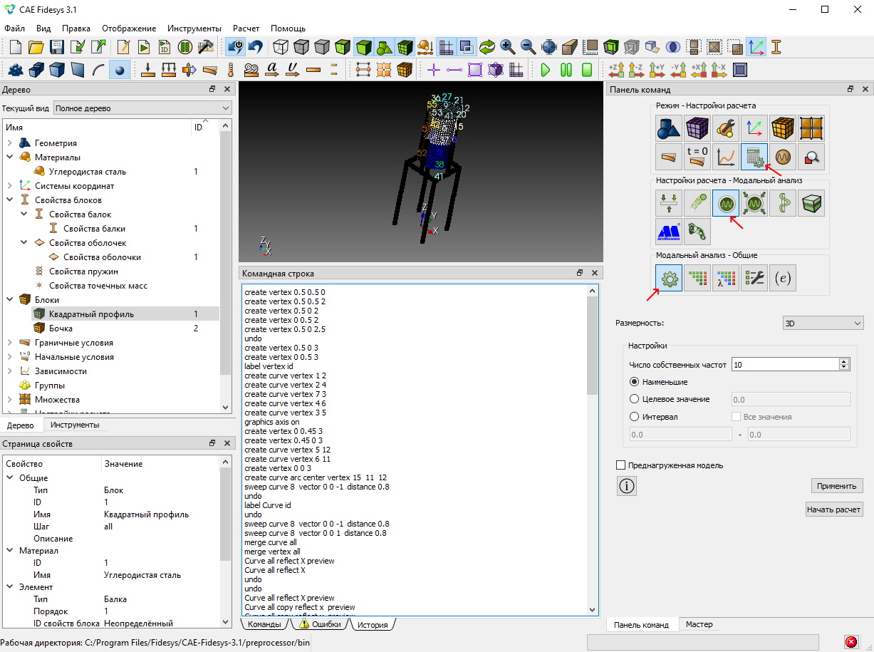Click the Число собственных частот input field

pyautogui.click(x=785, y=364)
